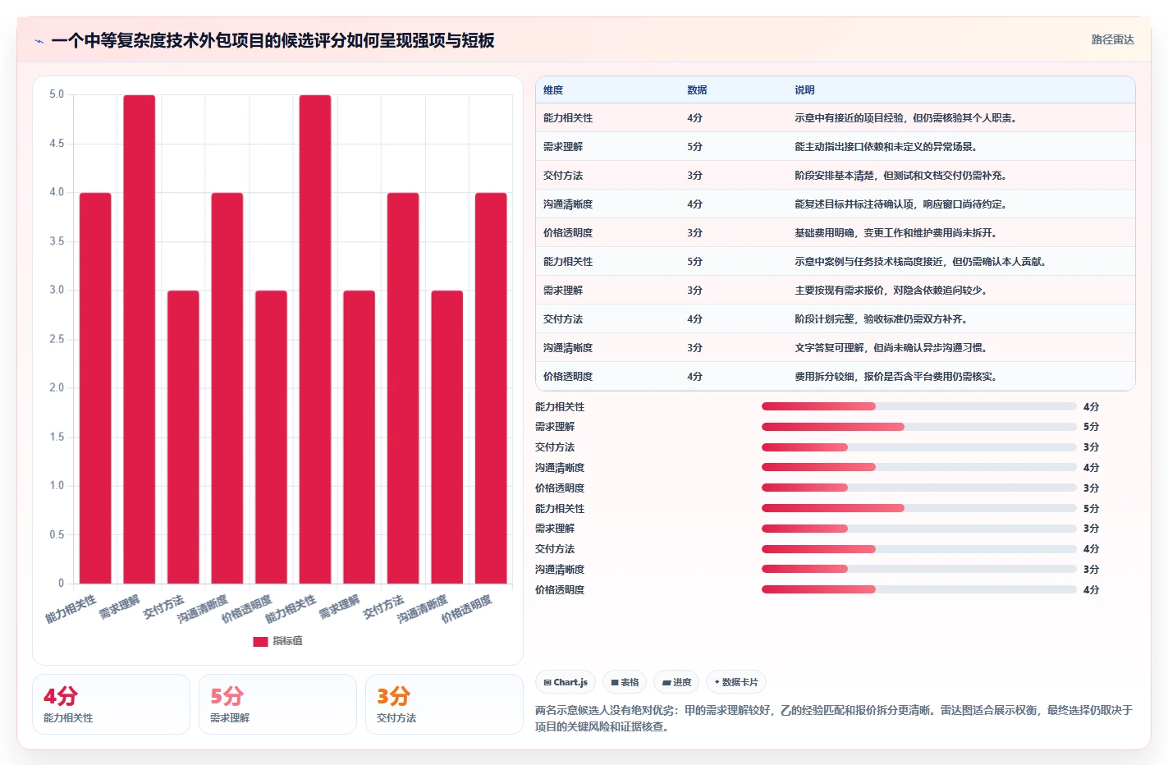Open the 4分 能力相关性 summary card

coord(111,704)
